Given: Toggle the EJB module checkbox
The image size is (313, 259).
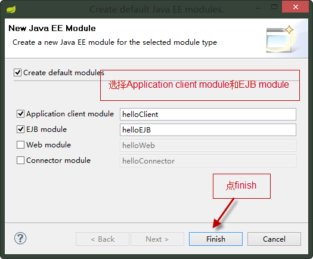Looking at the screenshot, I should (20, 129).
